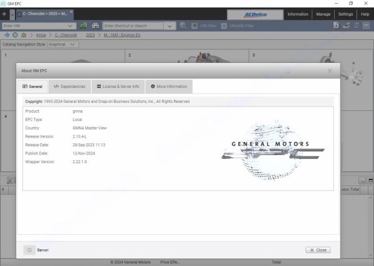Click the blue back arrow icon
The image size is (374, 266).
pos(7,35)
